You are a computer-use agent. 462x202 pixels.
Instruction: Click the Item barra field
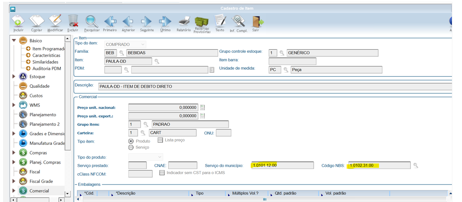292,61
